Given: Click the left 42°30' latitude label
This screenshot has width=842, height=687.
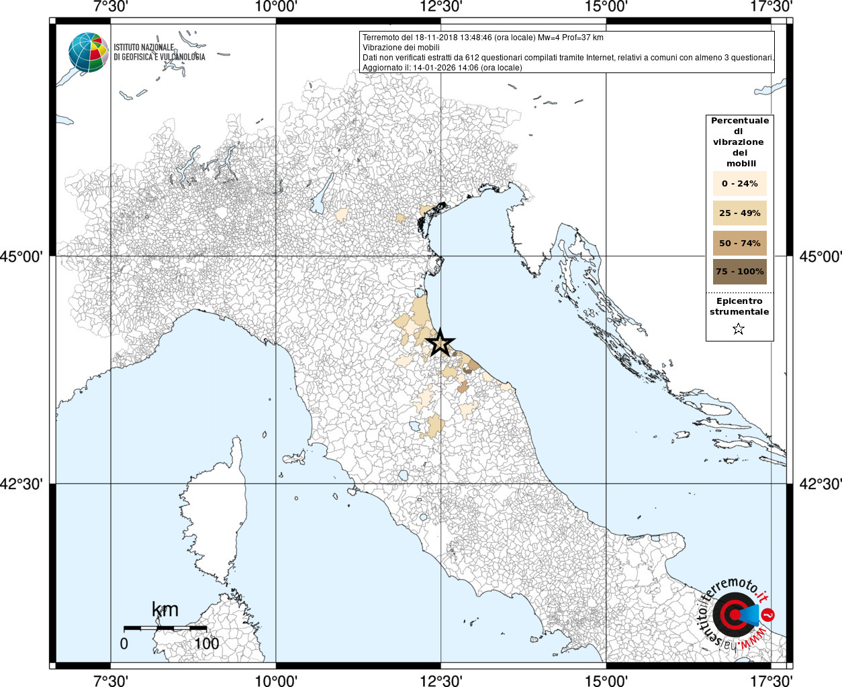Looking at the screenshot, I should coord(21,484).
